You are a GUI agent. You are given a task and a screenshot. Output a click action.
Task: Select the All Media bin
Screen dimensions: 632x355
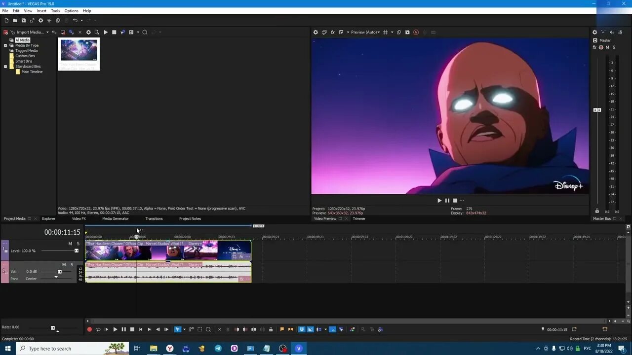(22, 40)
